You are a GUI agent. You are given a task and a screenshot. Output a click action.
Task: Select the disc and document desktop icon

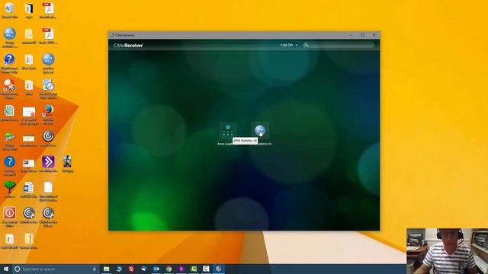pos(48,88)
